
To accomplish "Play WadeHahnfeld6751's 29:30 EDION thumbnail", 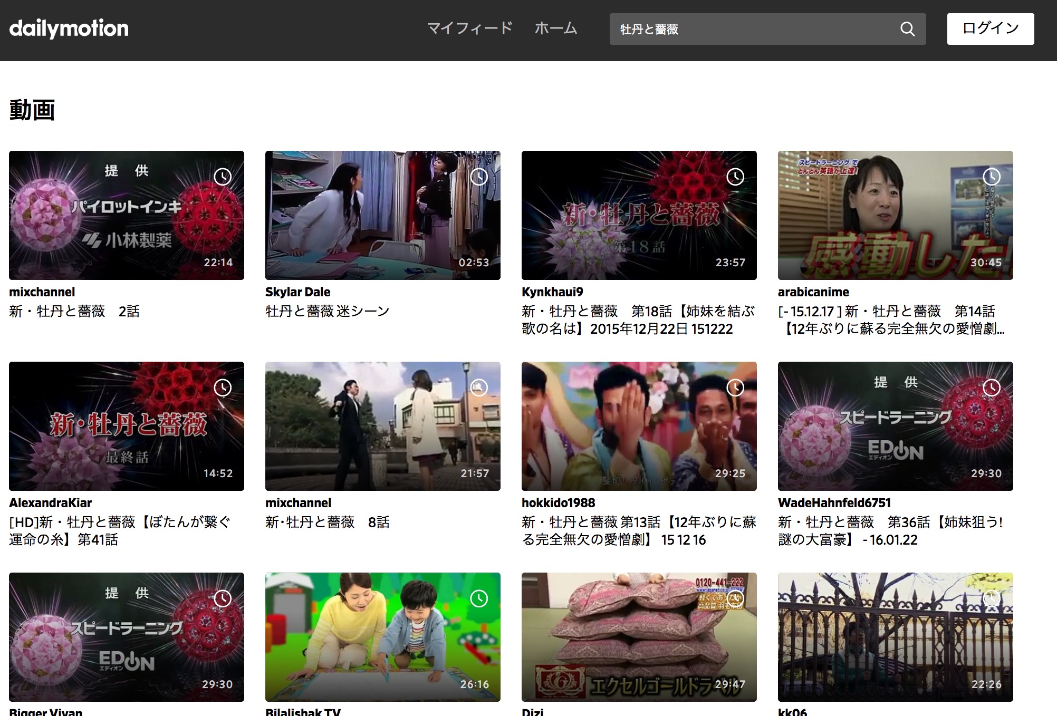I will click(896, 426).
